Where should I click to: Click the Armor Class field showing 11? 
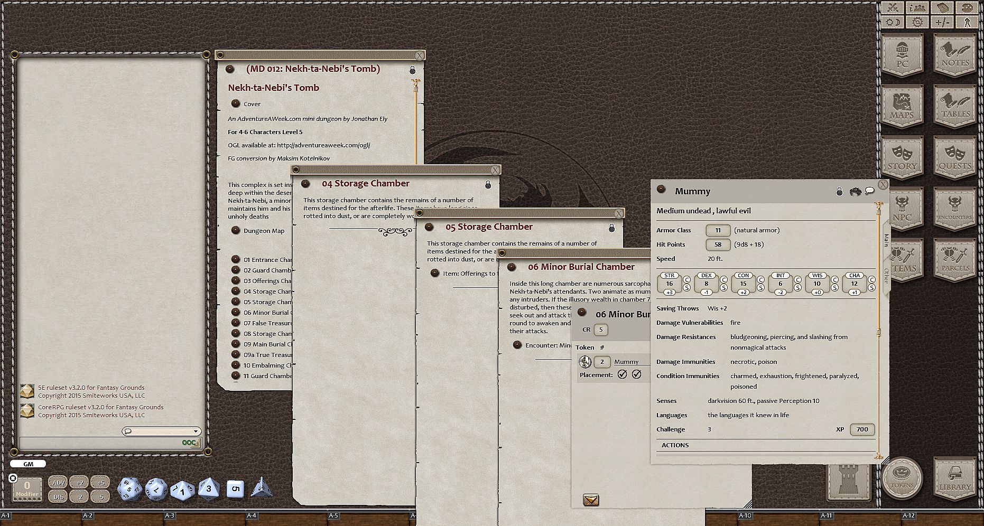718,230
